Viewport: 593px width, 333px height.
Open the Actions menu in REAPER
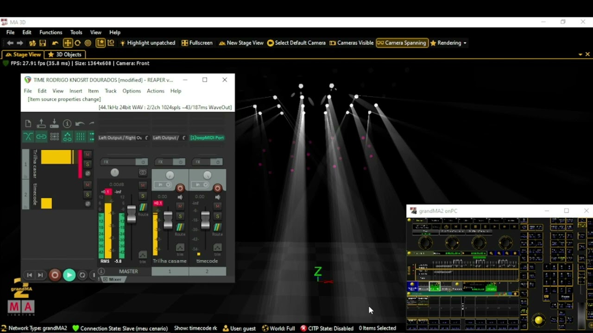click(155, 91)
